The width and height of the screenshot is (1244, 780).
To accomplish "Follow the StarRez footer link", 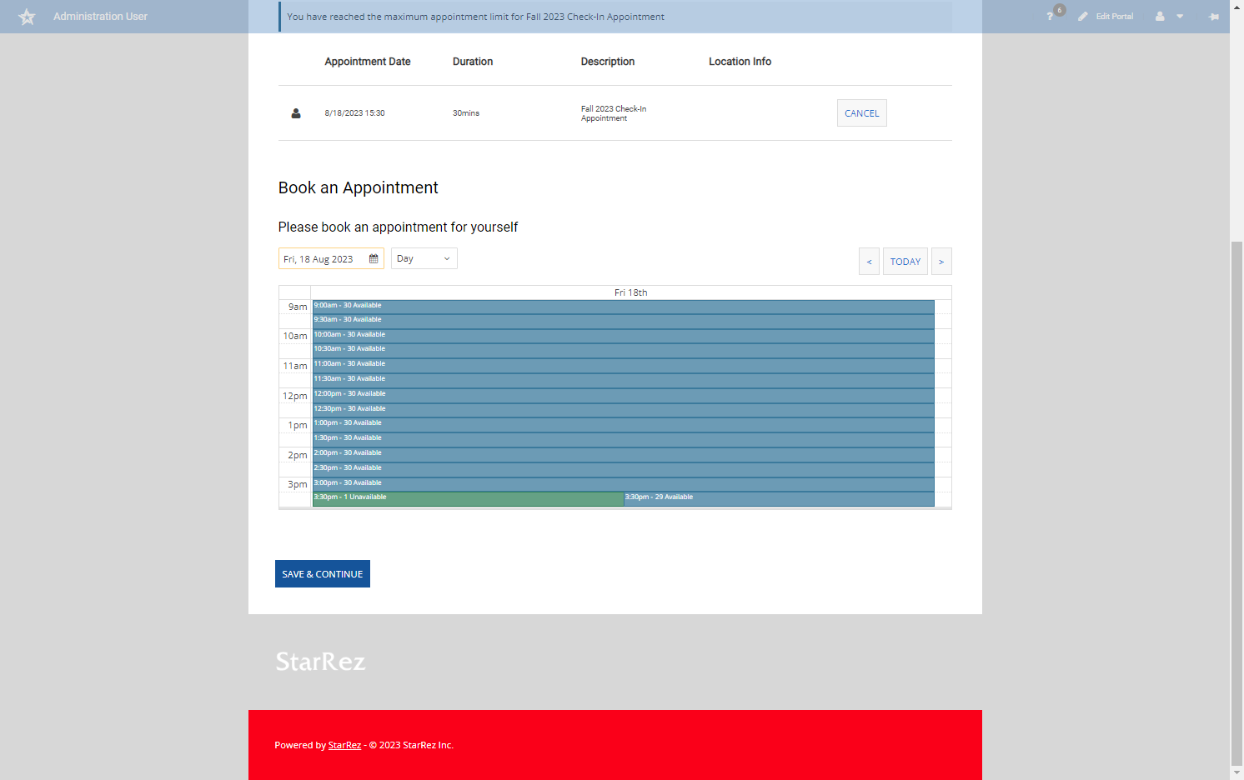I will (344, 745).
